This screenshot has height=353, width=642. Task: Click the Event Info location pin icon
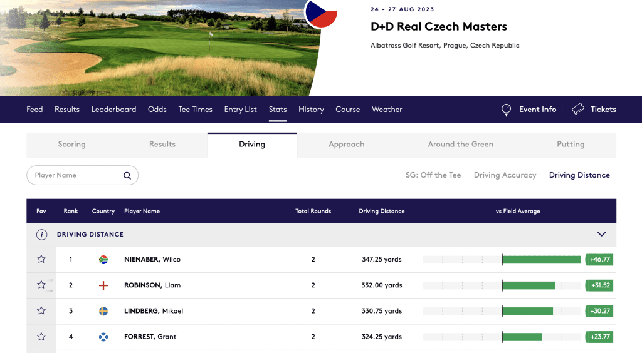[x=507, y=110]
